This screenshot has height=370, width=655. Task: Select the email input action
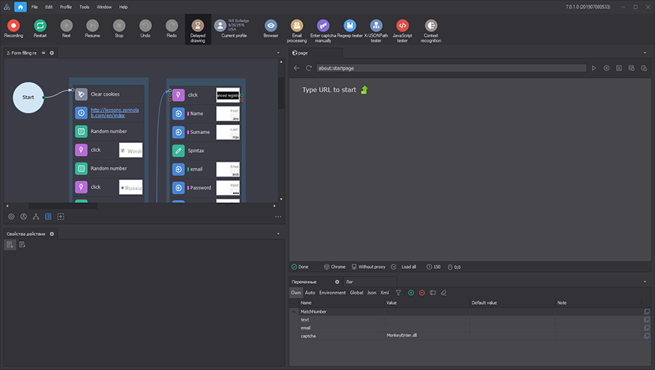click(x=206, y=169)
